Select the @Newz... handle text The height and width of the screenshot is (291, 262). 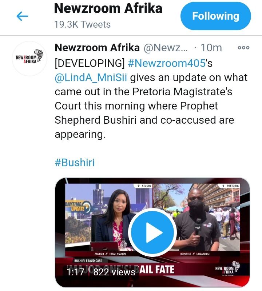pos(166,48)
